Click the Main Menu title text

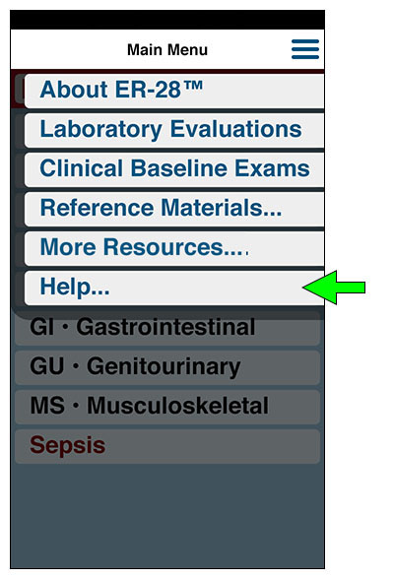pos(167,50)
